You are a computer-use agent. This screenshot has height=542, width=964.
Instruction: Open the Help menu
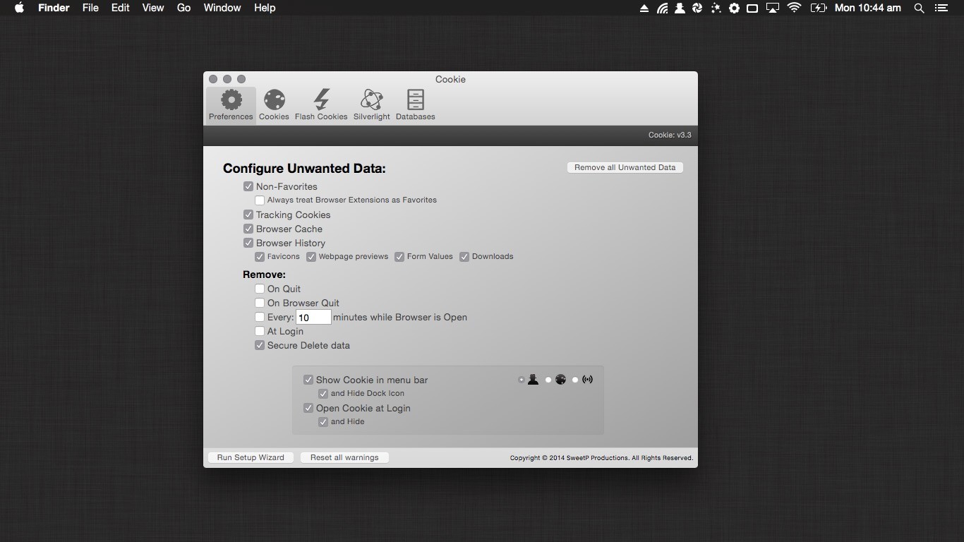265,8
